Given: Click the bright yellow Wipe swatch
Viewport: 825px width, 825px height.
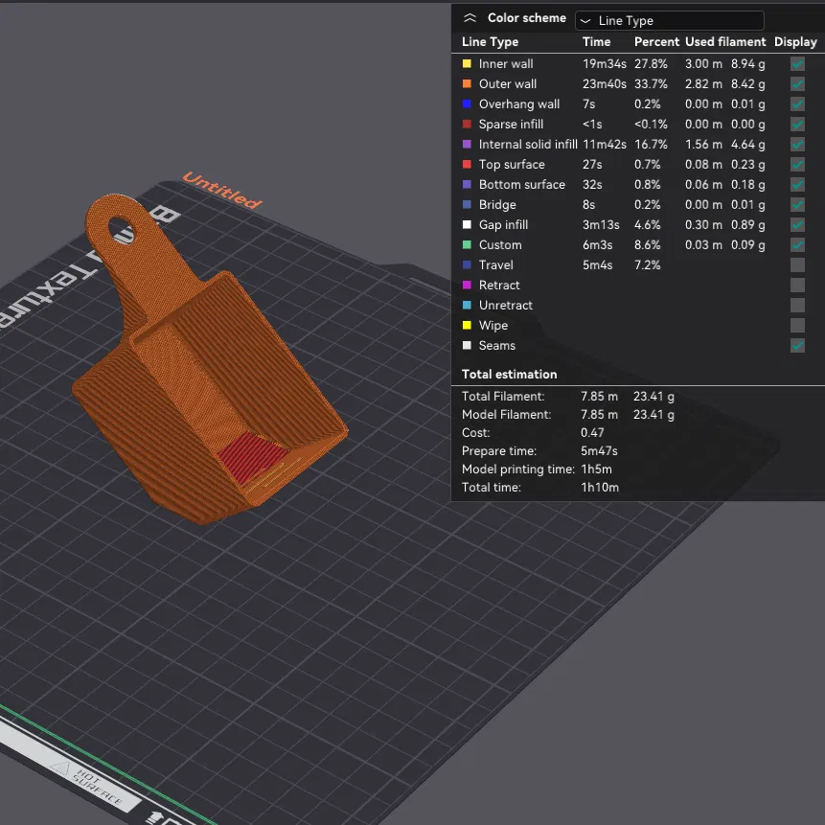Looking at the screenshot, I should 467,325.
